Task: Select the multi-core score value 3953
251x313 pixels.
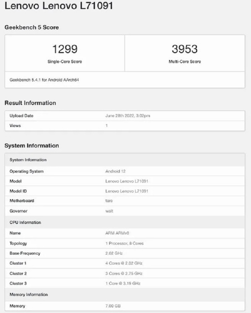Action: tap(185, 49)
